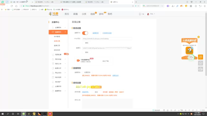
Task: Click 前往下载 for 斗鱼直播伴侣
Action: [x=106, y=61]
